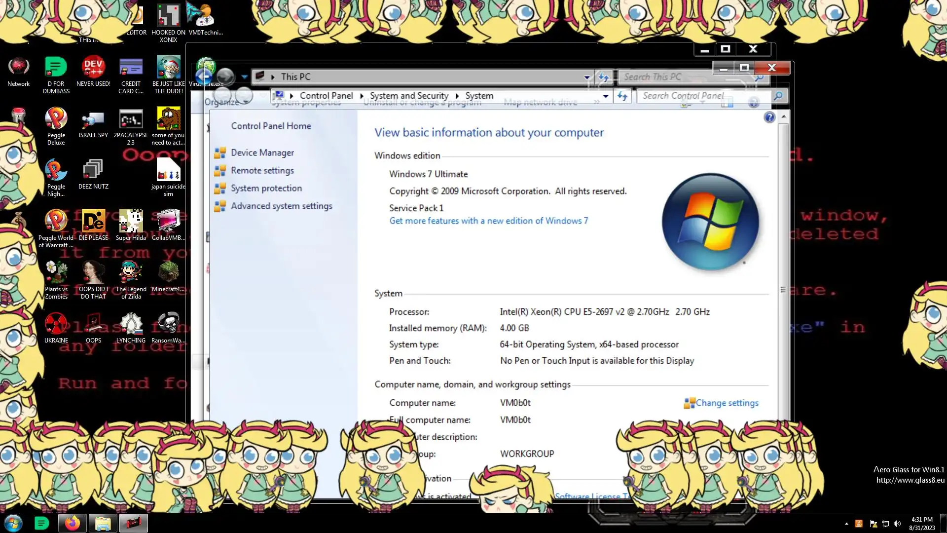Expand the Control Panel address bar dropdown
947x533 pixels.
click(x=605, y=96)
